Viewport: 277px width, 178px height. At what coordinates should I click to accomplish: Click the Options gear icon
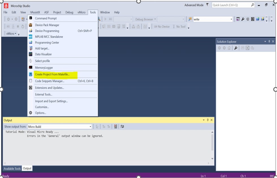(31, 113)
